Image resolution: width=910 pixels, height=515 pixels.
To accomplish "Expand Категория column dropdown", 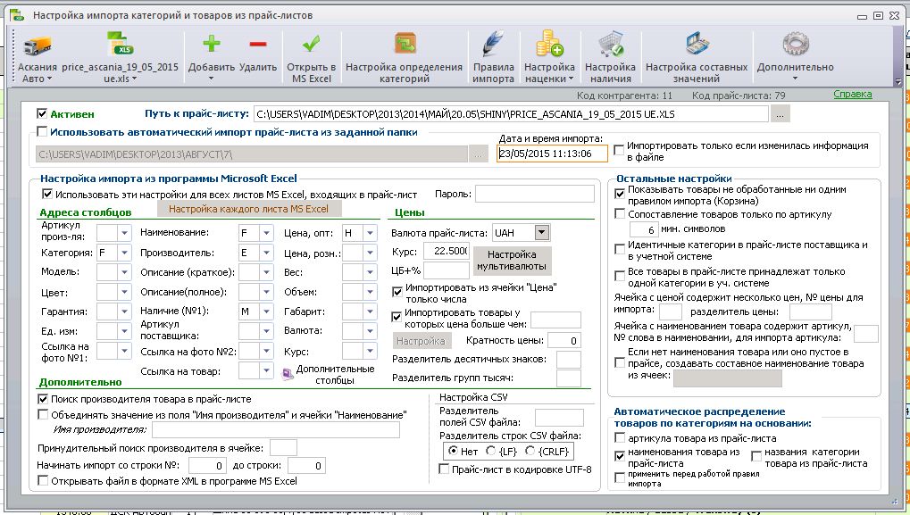I will click(x=124, y=253).
